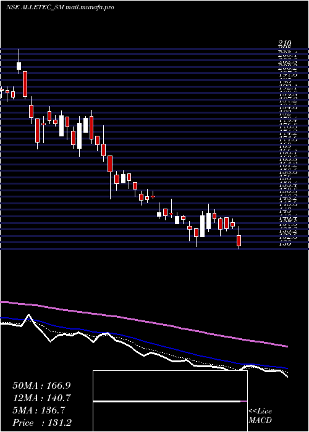Click the 210 price axis label

tap(284, 43)
